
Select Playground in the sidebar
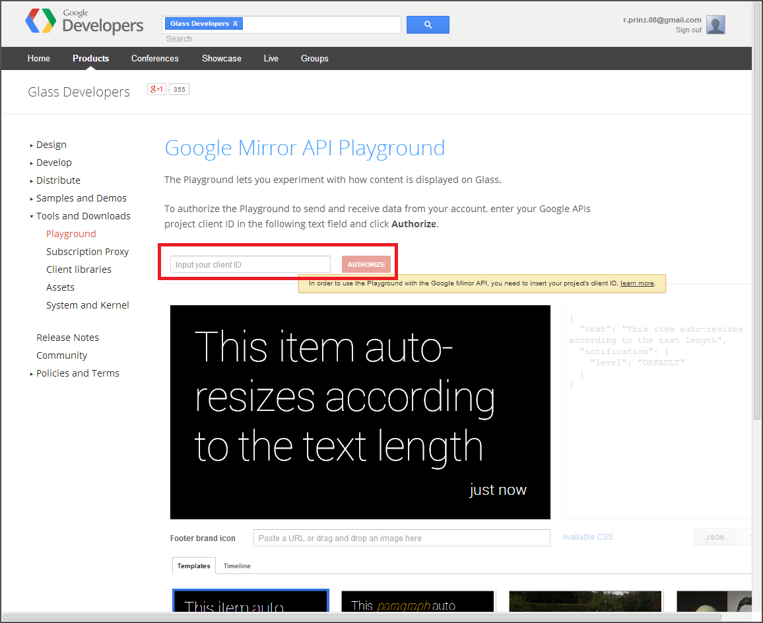tap(71, 234)
